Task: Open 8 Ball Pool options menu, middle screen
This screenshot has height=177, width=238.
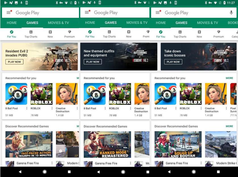Action: pyautogui.click(x=105, y=108)
